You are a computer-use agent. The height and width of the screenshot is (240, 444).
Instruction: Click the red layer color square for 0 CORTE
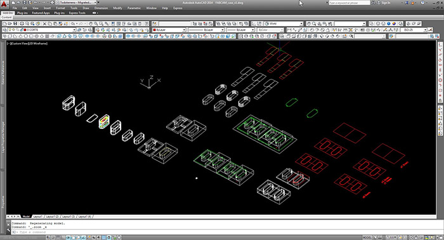tap(25, 30)
